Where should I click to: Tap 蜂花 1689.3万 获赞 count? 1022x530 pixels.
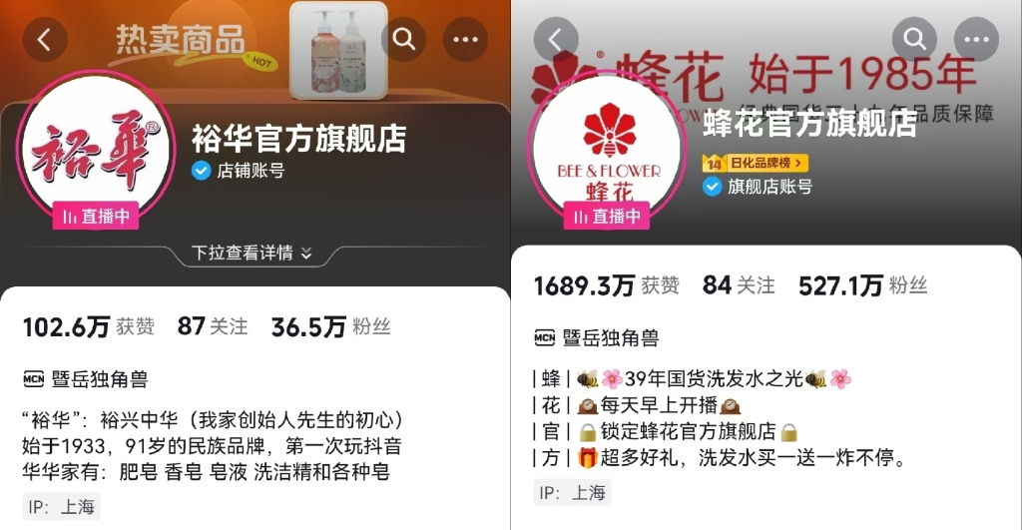(x=606, y=285)
